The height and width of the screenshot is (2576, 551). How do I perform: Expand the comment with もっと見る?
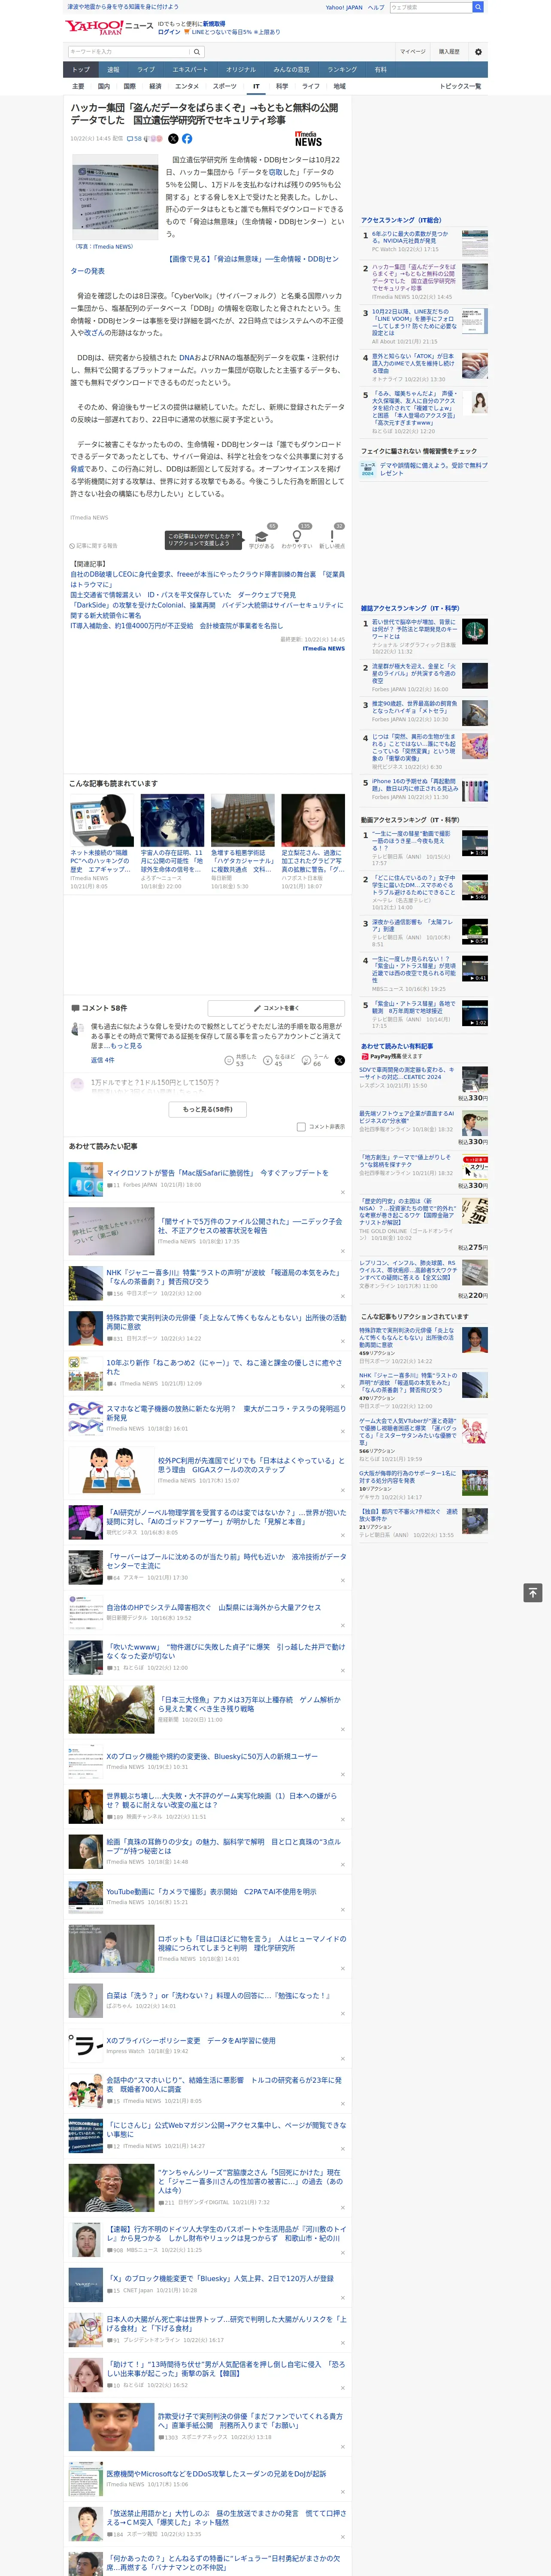126,1045
